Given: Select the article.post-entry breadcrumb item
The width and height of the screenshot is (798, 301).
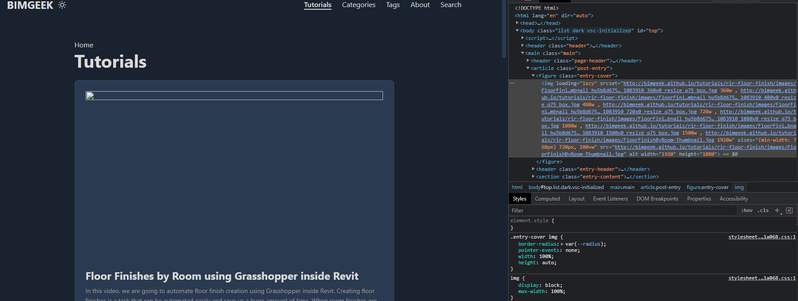Looking at the screenshot, I should pyautogui.click(x=660, y=187).
